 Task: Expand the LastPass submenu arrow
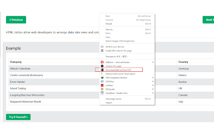pyautogui.click(x=153, y=85)
